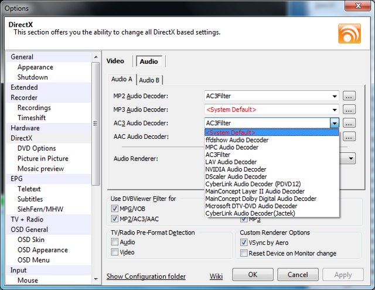Open SiehFern/MHW settings in sidebar

[x=49, y=209]
